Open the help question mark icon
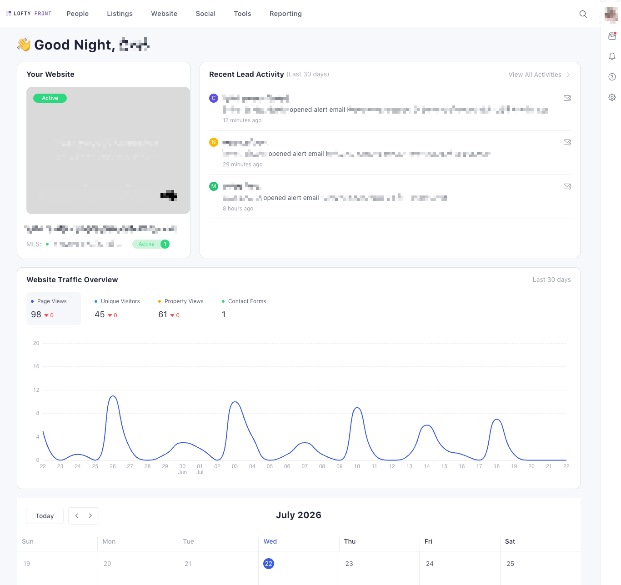The height and width of the screenshot is (585, 621). coord(612,77)
